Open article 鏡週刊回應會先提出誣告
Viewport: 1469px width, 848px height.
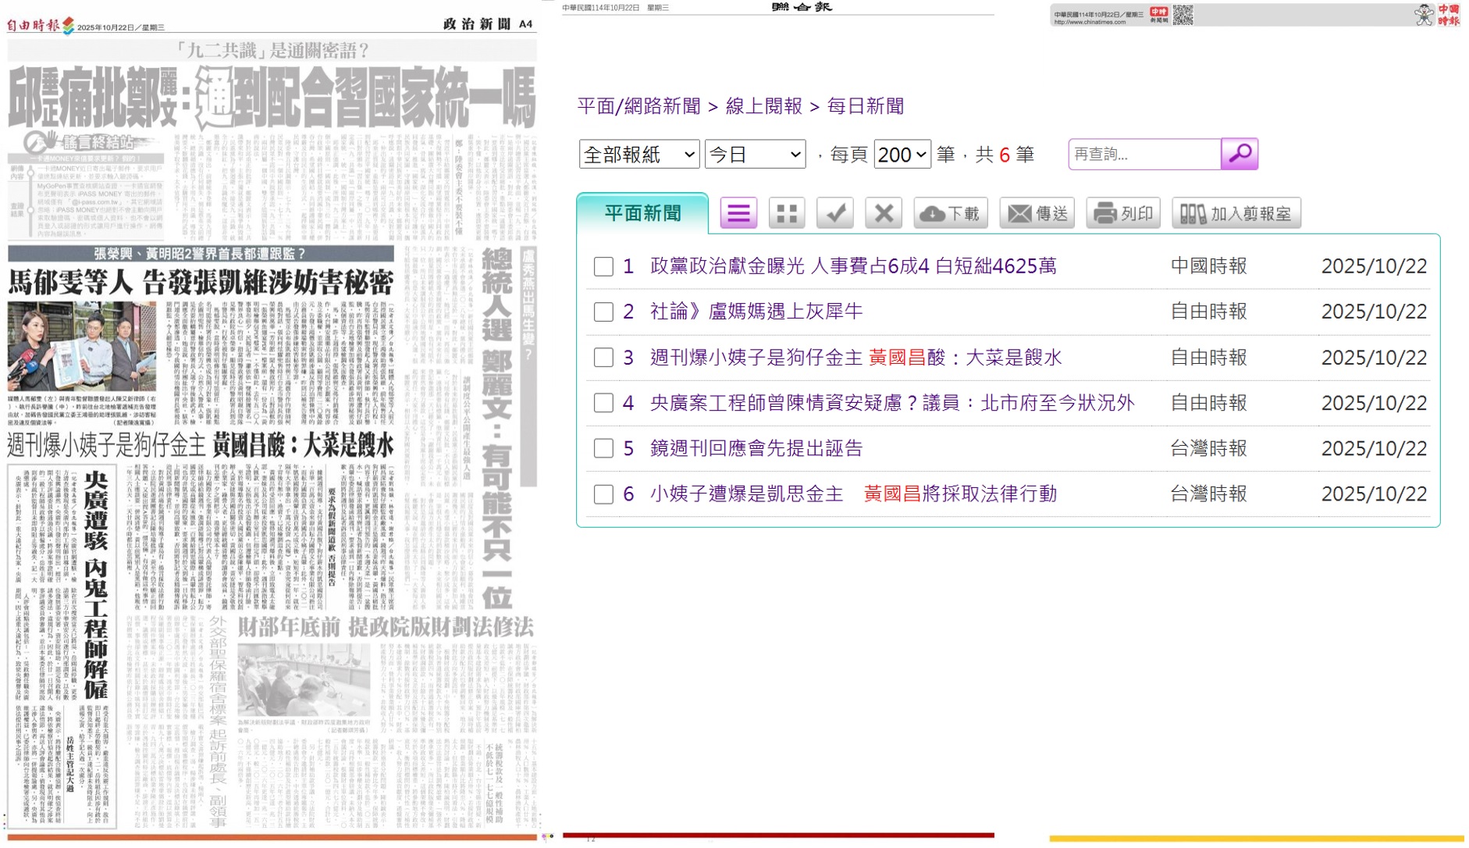[756, 448]
